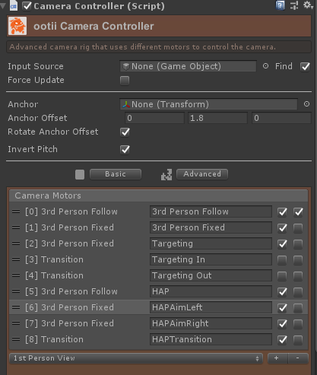Viewport: 317px width, 375px height.
Task: Click the ootii orange logo icon
Action: pos(17,26)
